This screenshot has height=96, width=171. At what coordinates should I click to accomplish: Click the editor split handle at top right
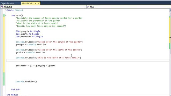click(170, 10)
